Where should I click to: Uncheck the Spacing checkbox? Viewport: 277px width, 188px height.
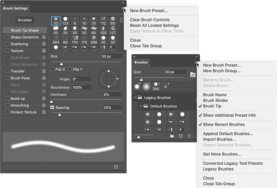coord(53,108)
